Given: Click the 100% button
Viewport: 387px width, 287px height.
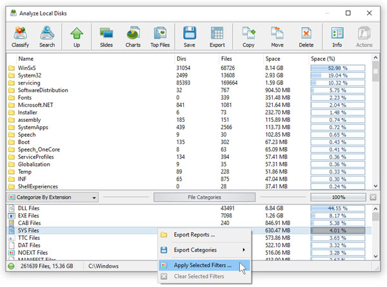Looking at the screenshot, I should [x=338, y=197].
